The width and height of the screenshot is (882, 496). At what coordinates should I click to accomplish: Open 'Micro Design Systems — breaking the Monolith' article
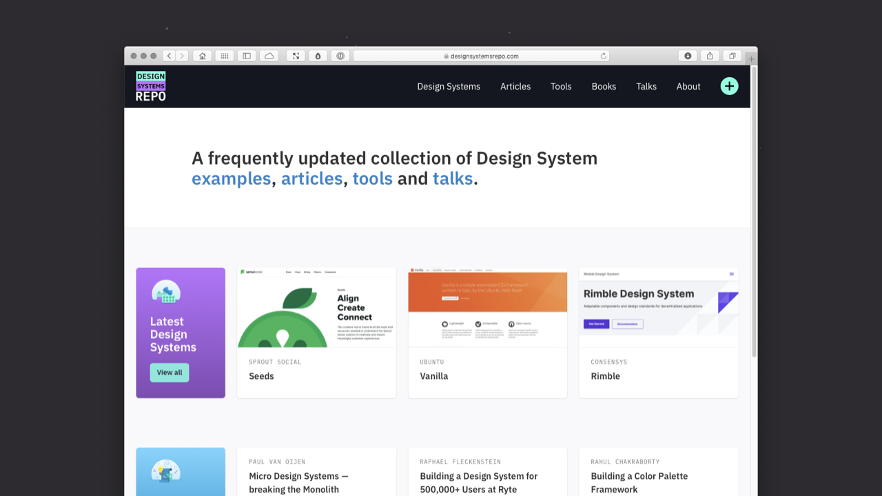299,483
